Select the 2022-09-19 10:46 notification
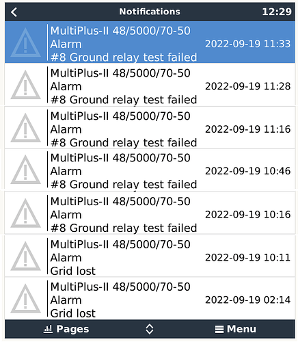The height and width of the screenshot is (342, 298). tap(150, 170)
